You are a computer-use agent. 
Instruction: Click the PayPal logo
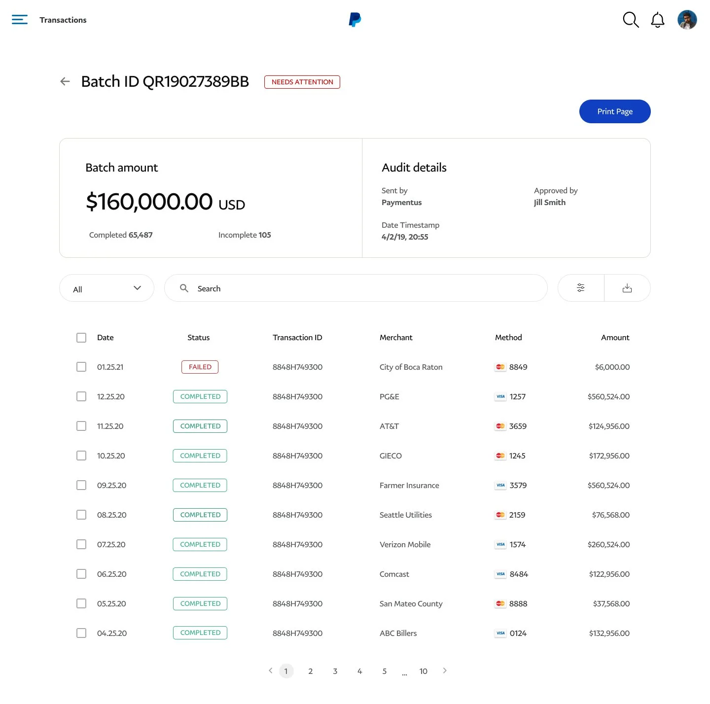(355, 20)
